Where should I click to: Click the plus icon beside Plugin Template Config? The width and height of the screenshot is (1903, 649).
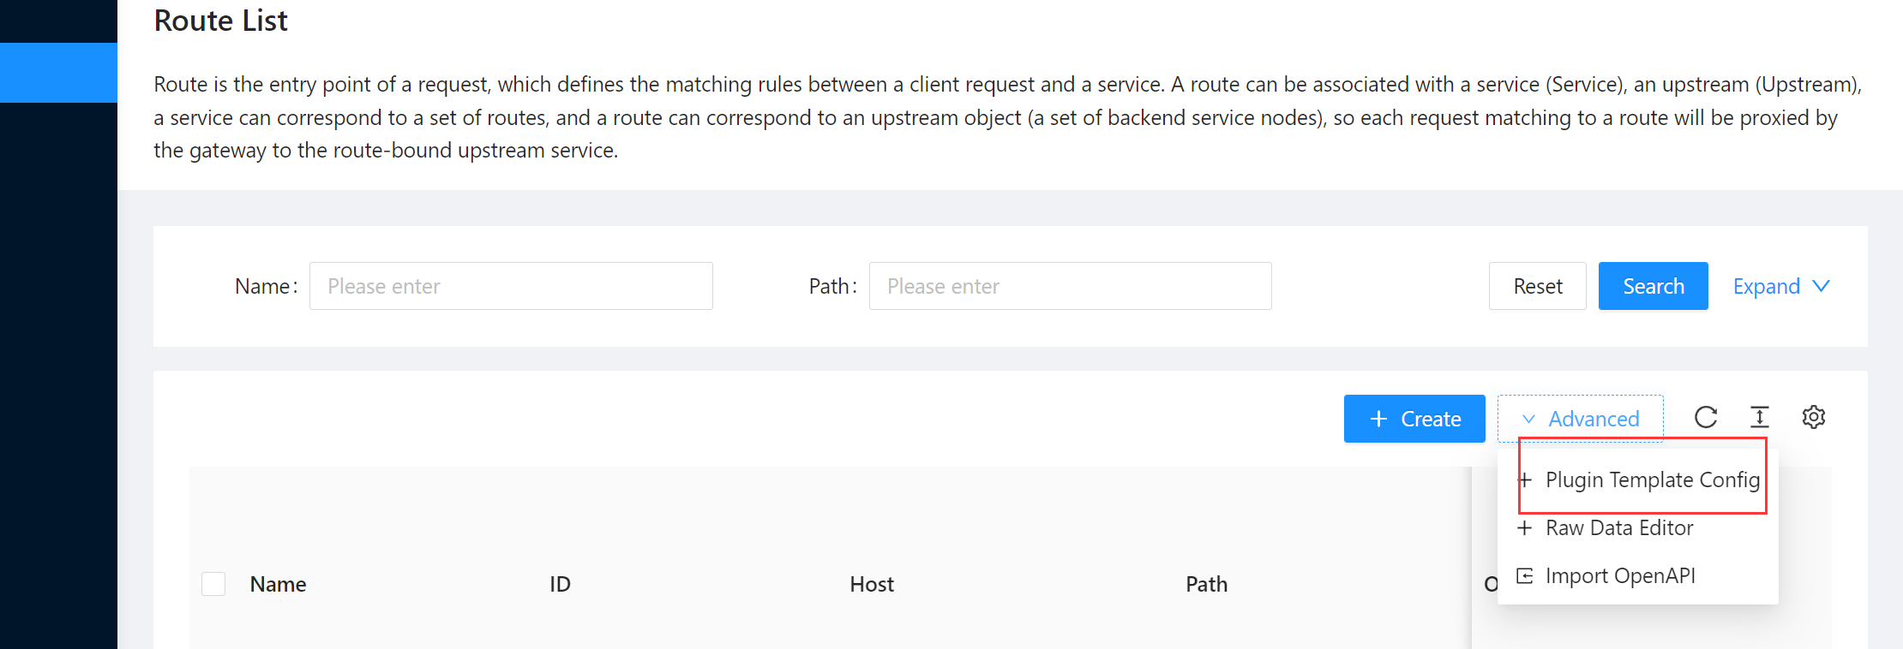point(1526,479)
